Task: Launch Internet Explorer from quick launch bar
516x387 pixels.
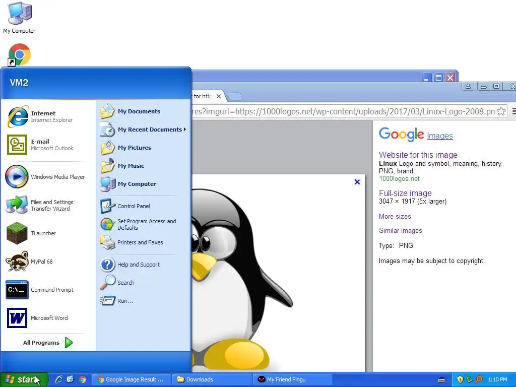Action: tap(59, 379)
